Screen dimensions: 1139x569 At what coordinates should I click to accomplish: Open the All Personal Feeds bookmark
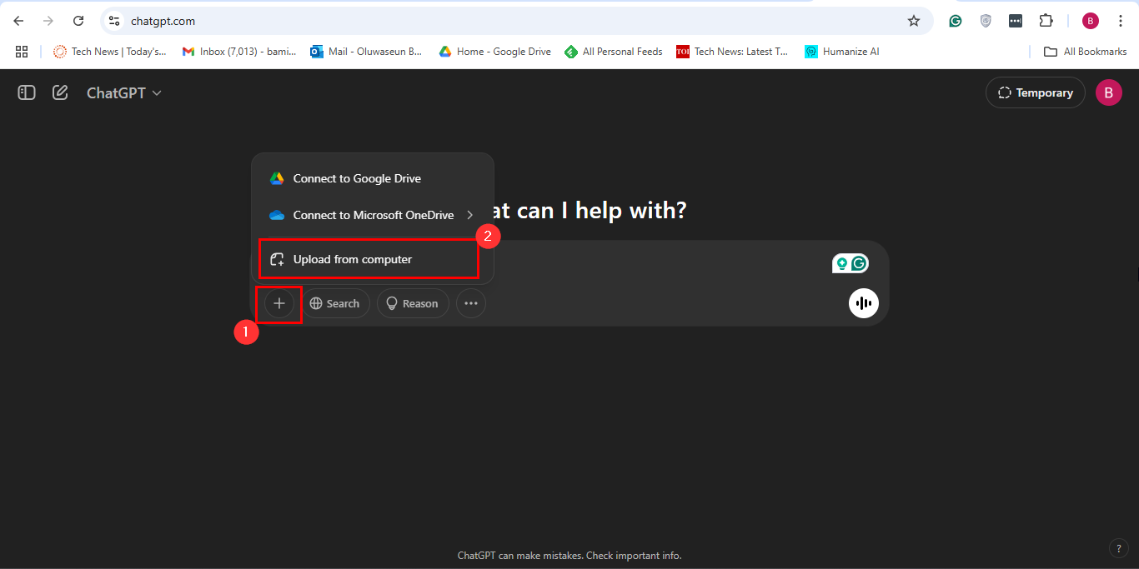614,52
